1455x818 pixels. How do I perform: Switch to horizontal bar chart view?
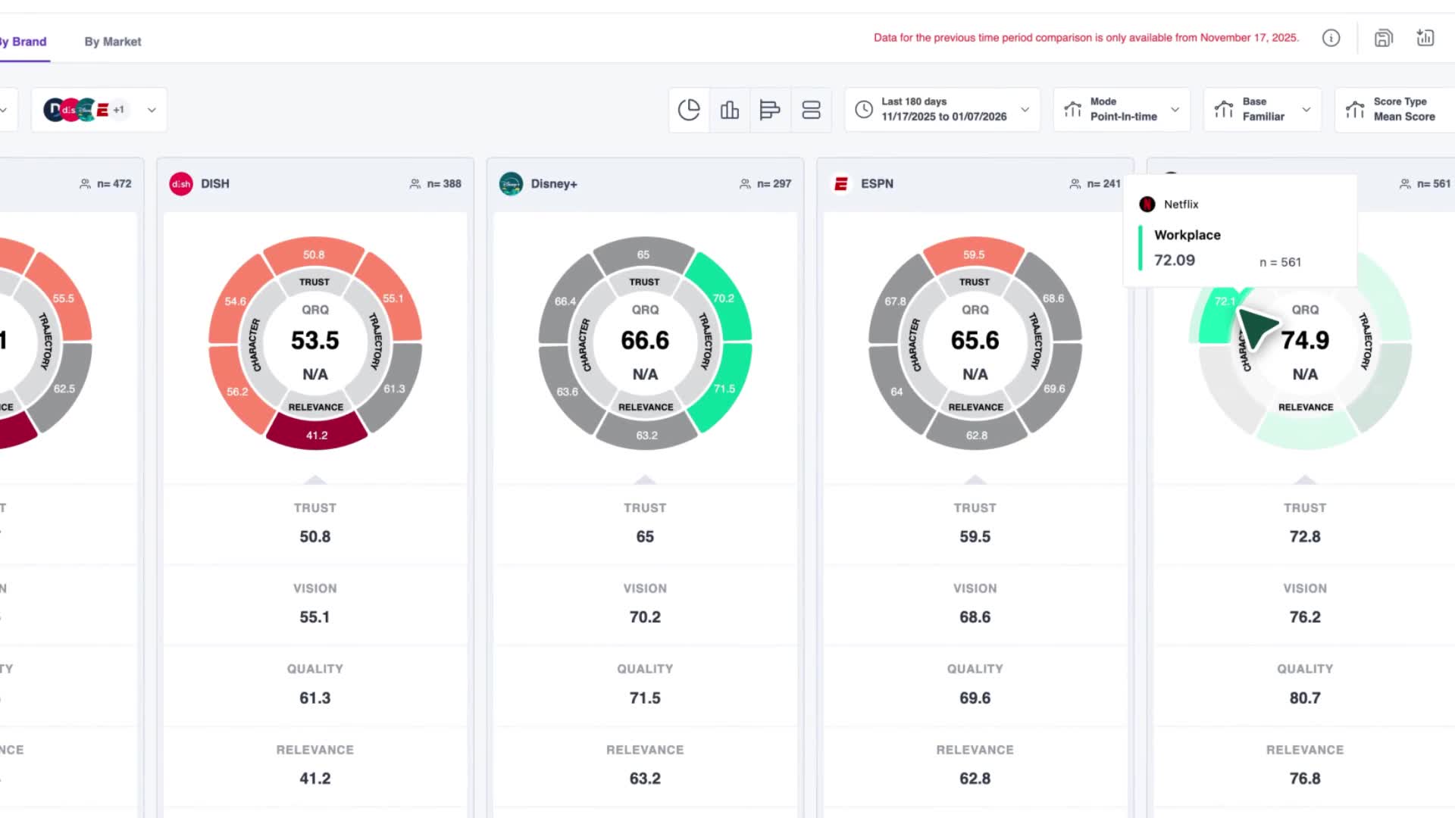click(x=770, y=110)
